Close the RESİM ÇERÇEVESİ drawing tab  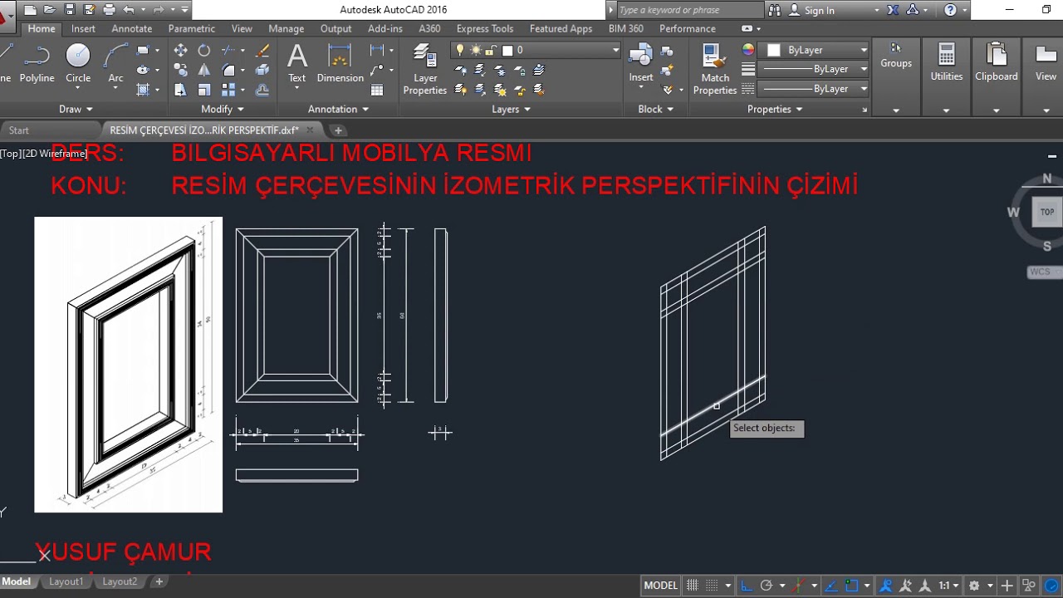310,130
